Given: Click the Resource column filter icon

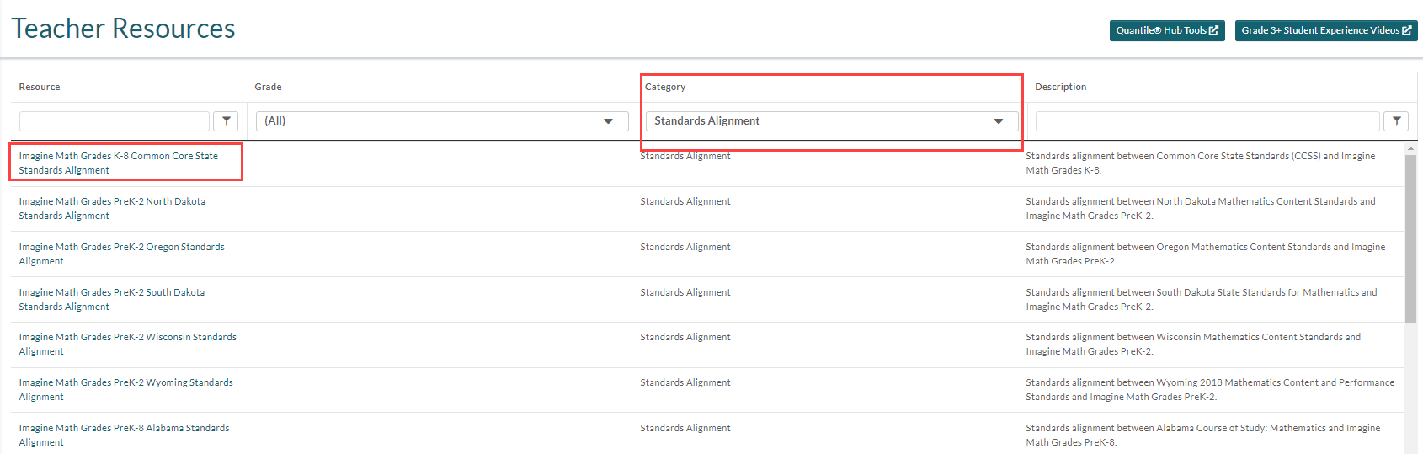Looking at the screenshot, I should click(x=226, y=121).
